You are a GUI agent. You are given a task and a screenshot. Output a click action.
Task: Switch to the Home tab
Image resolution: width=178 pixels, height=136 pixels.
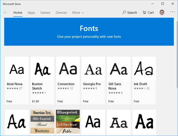[18, 12]
